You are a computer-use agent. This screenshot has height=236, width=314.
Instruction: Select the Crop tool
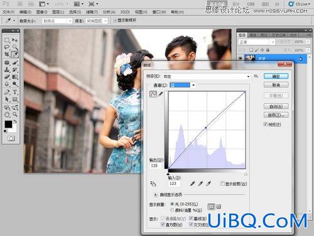tap(7, 54)
